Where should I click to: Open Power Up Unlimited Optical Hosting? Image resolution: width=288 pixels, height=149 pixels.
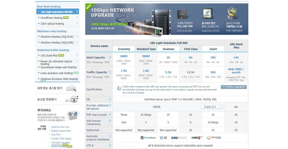(56, 63)
